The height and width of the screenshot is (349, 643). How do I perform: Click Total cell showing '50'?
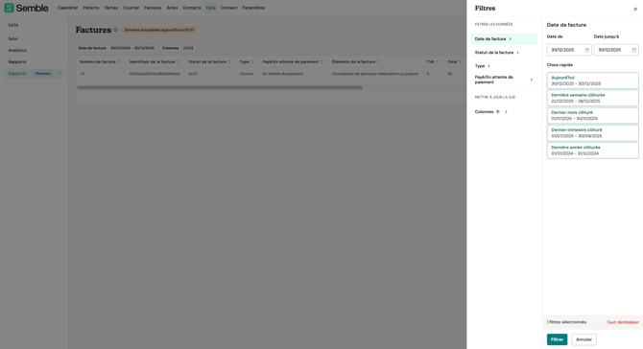450,74
